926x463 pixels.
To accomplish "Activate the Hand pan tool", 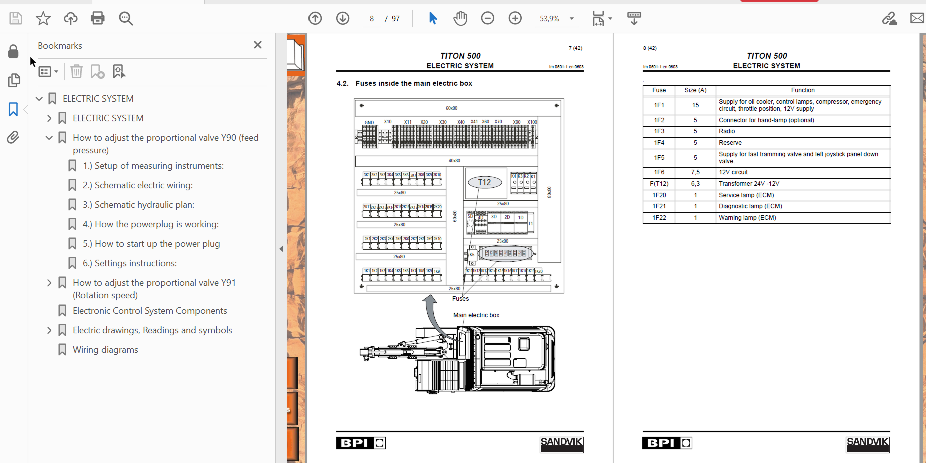I will pyautogui.click(x=460, y=19).
